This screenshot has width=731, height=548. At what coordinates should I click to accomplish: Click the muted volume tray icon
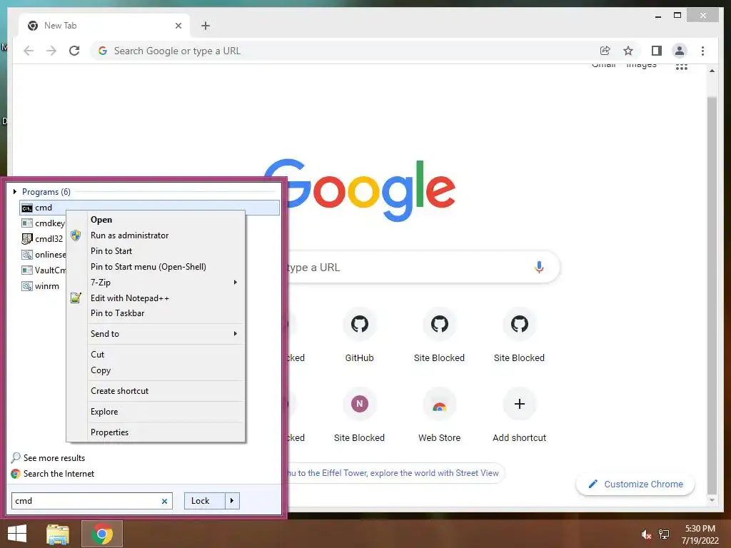pyautogui.click(x=646, y=534)
